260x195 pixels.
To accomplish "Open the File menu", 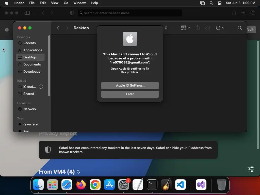I will click(32, 3).
